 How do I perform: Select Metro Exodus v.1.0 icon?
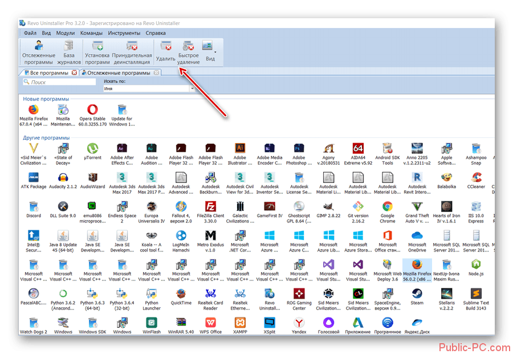pyautogui.click(x=210, y=242)
